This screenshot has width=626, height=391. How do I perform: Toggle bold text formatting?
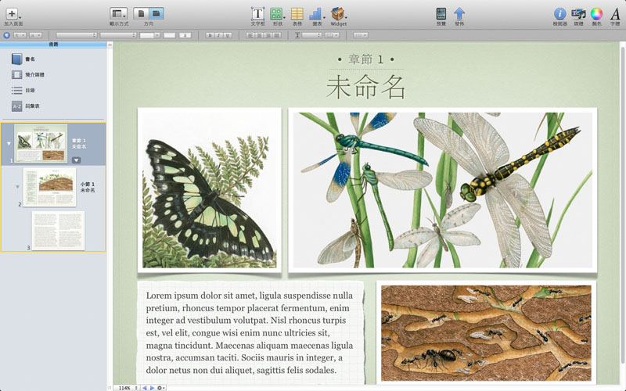click(x=209, y=35)
